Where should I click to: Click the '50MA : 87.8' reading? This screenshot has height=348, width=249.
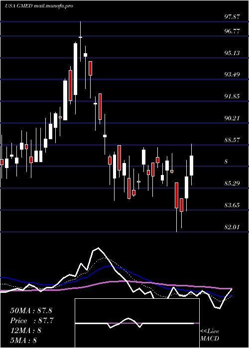pyautogui.click(x=31, y=311)
